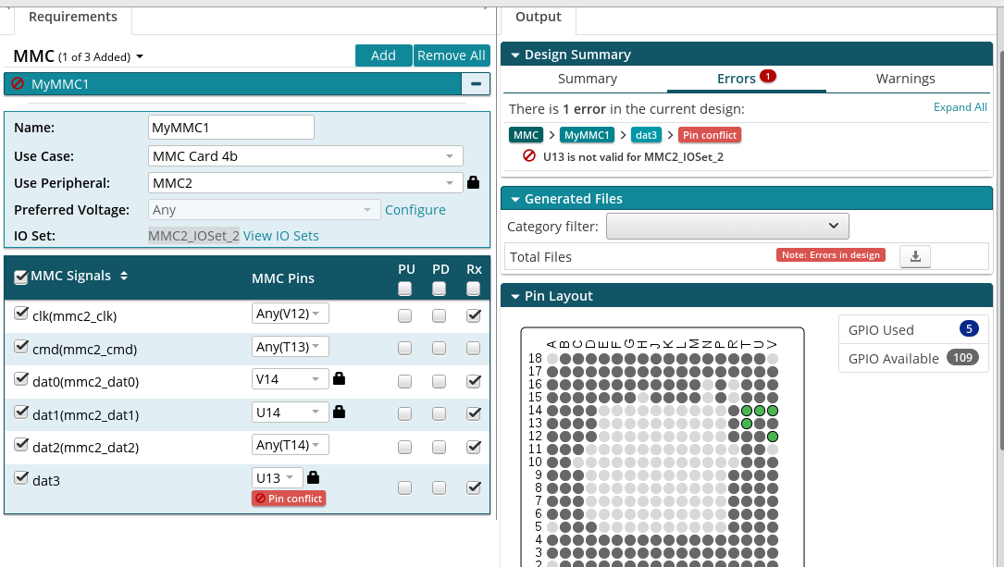Image resolution: width=1004 pixels, height=567 pixels.
Task: Click the lock icon next to U14 pin
Action: coord(340,412)
